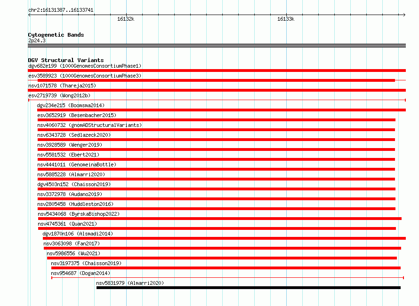Click the thin red esv2719739 Wong2012b line
The width and height of the screenshot is (419, 306).
217,100
